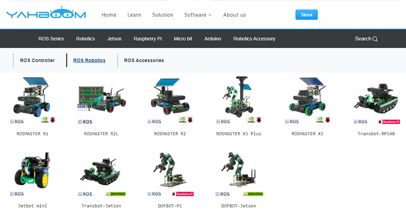Viewport: 406px width, 221px height.
Task: Click the Raspberry Pi badge under Transbot-RPi4B
Action: [389, 122]
